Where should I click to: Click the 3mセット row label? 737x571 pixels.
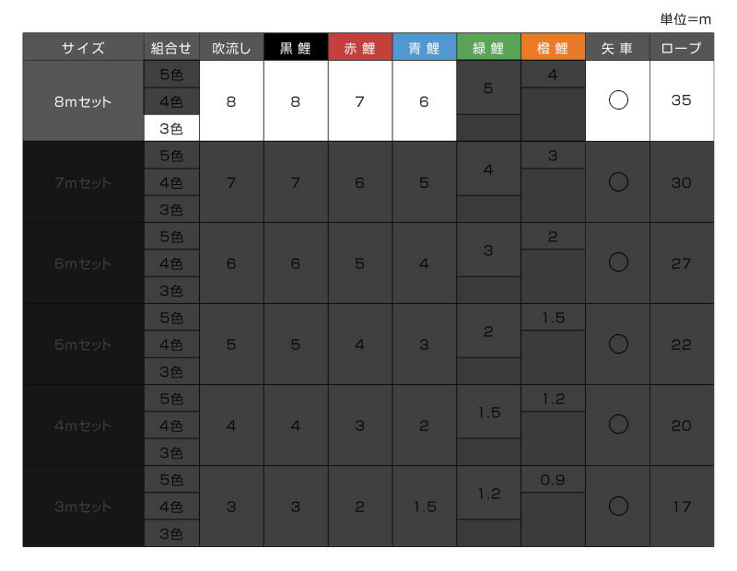(83, 507)
